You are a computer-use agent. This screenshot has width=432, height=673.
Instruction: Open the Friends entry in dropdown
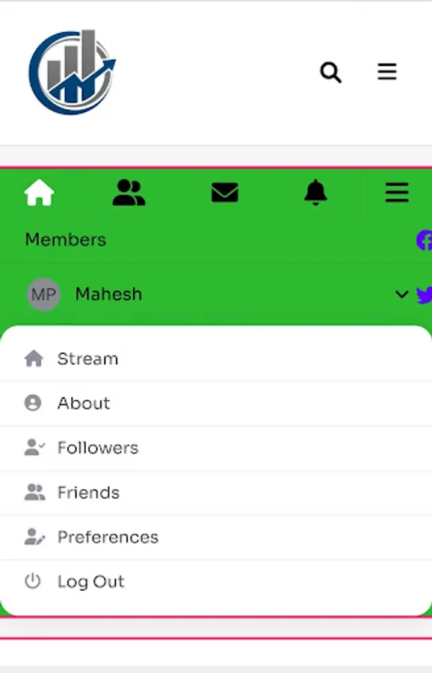click(x=216, y=493)
